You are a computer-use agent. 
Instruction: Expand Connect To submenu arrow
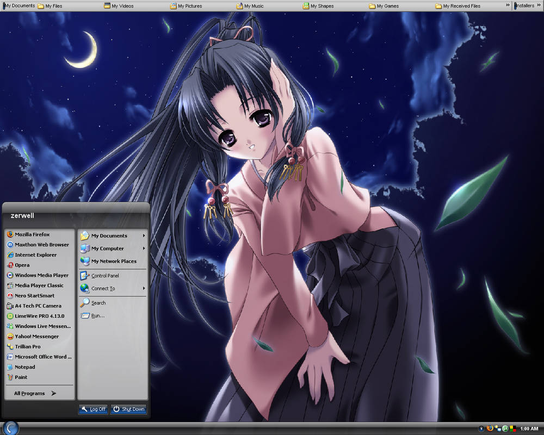pyautogui.click(x=144, y=288)
